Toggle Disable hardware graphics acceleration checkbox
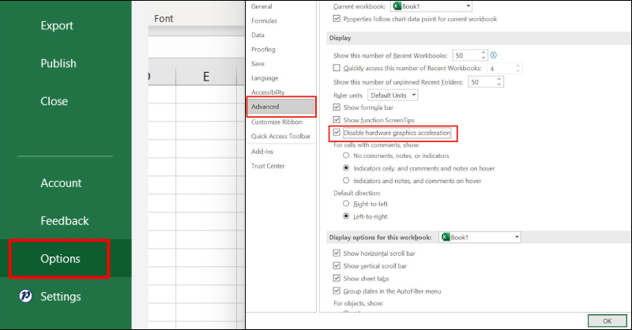 337,133
